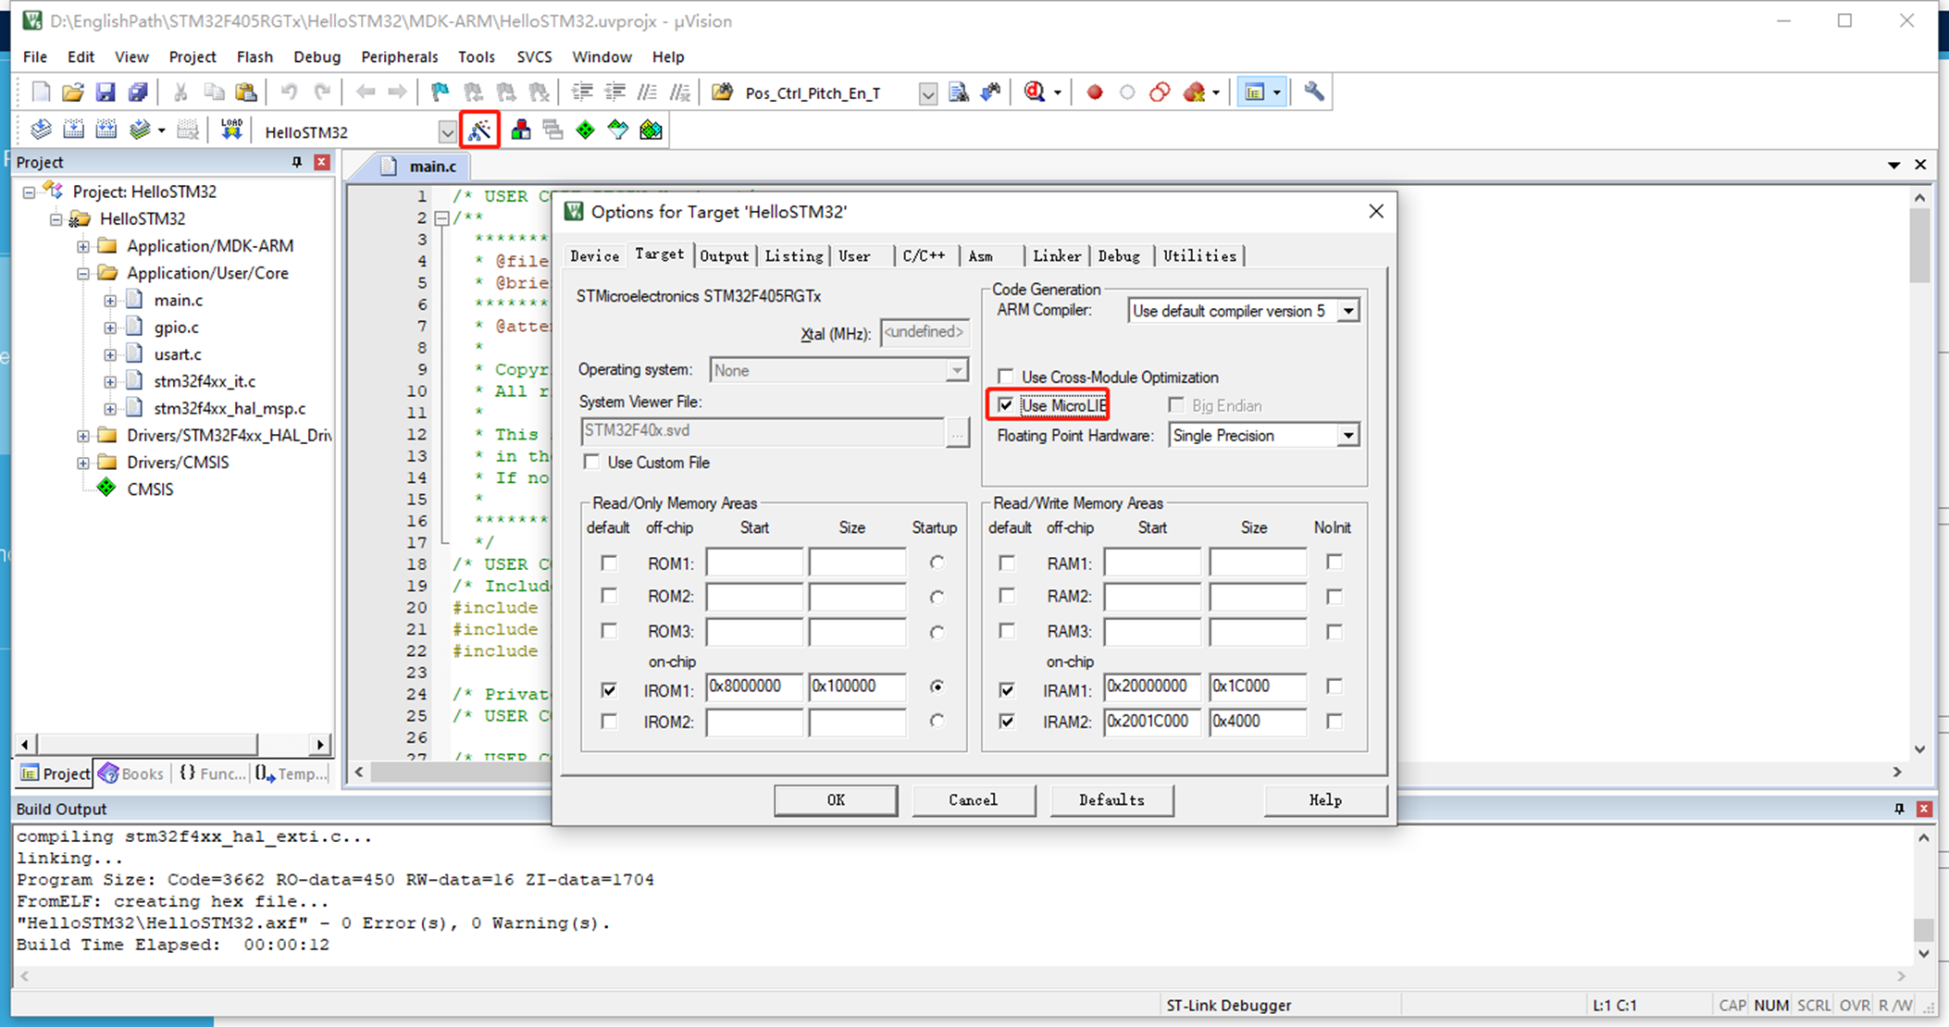This screenshot has width=1949, height=1027.
Task: Switch to the Linker tab
Action: 1057,255
